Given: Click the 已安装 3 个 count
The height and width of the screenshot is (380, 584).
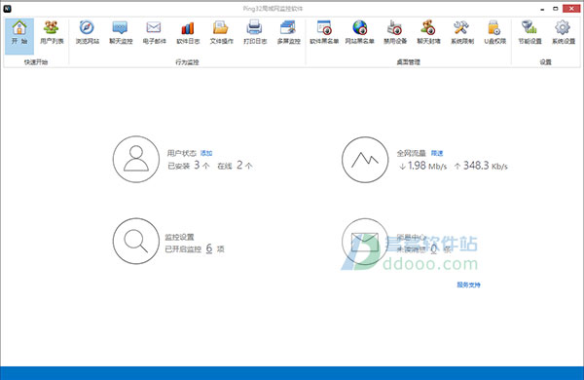Looking at the screenshot, I should [189, 166].
